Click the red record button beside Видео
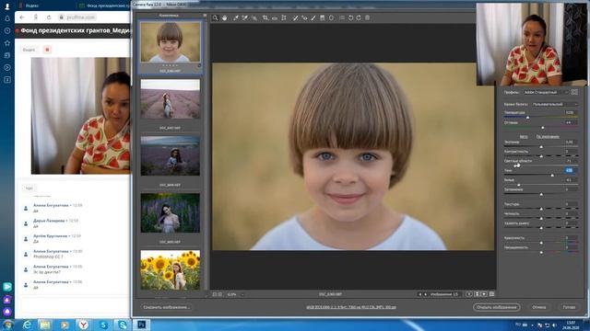This screenshot has height=331, width=590. [47, 50]
